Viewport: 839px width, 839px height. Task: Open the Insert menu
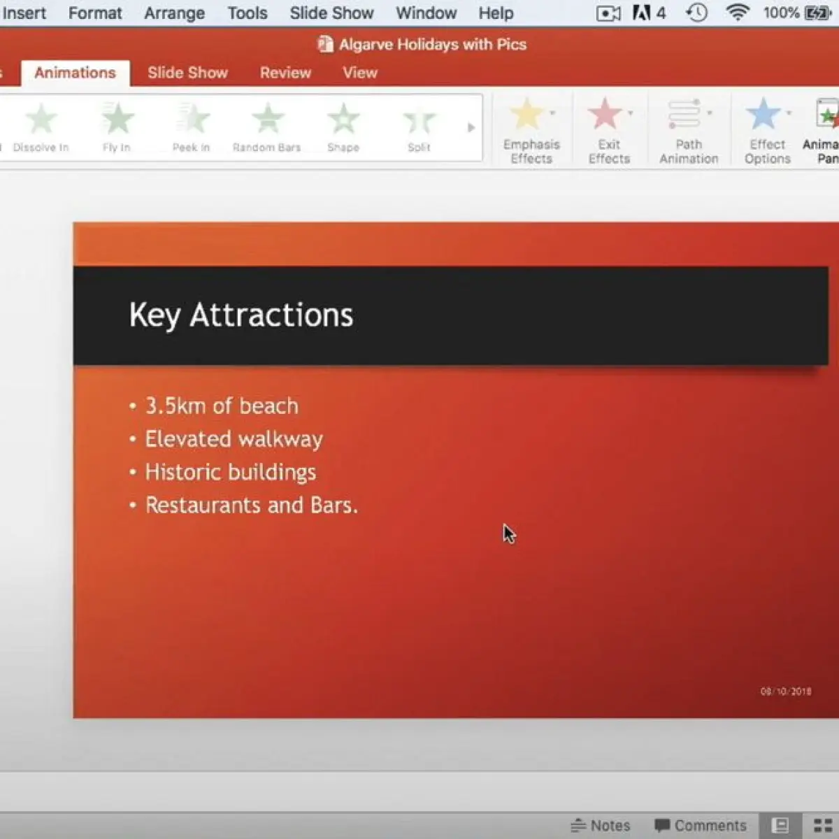24,13
